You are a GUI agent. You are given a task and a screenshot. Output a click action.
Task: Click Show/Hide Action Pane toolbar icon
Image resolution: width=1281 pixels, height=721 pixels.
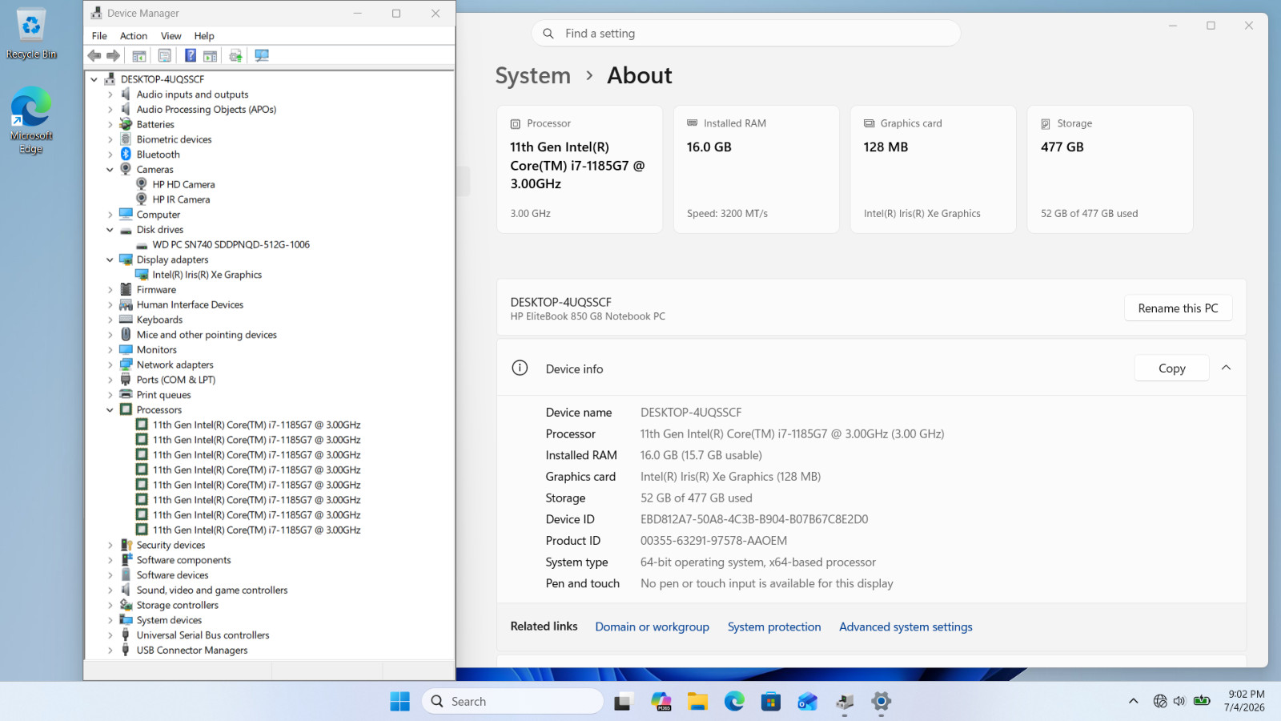[x=211, y=55]
